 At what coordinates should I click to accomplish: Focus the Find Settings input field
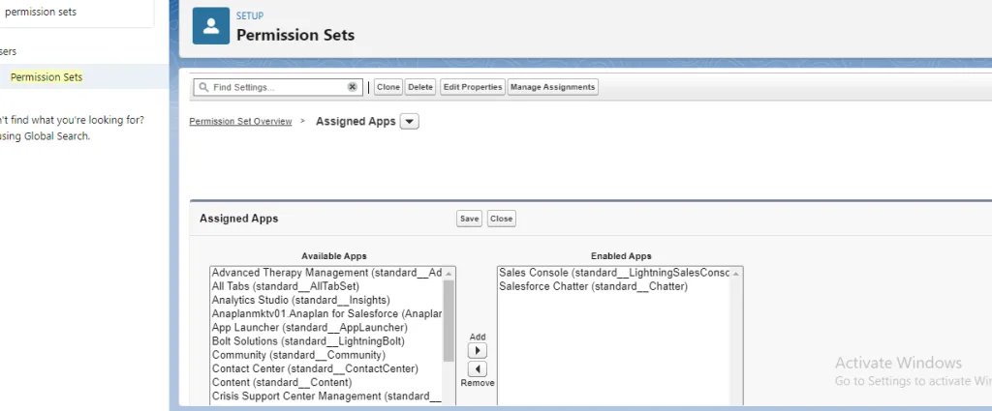278,87
